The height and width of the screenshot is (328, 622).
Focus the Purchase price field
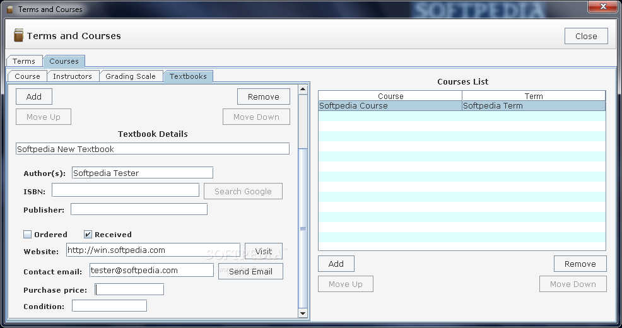pyautogui.click(x=129, y=289)
